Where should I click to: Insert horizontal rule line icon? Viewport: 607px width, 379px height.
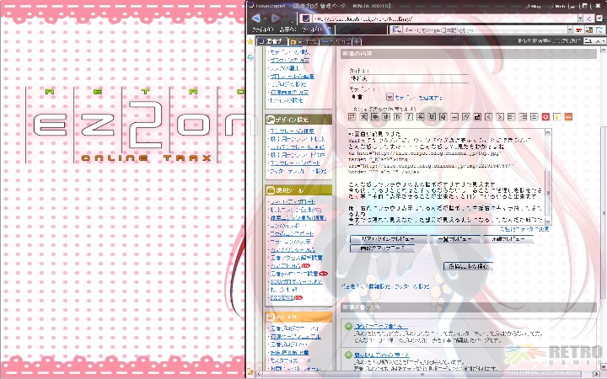tap(455, 116)
